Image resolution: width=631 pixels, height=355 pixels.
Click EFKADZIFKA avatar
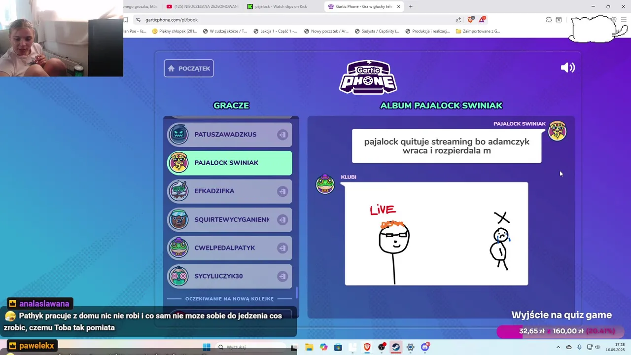[x=178, y=191]
